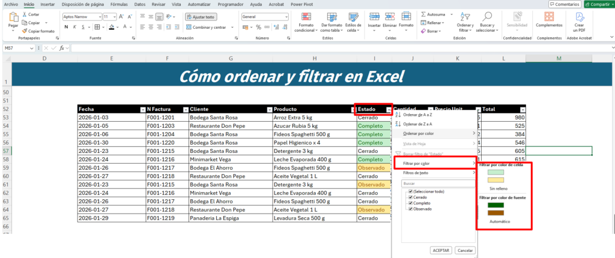Increase font size with larger A
This screenshot has height=258, width=615.
(x=121, y=17)
